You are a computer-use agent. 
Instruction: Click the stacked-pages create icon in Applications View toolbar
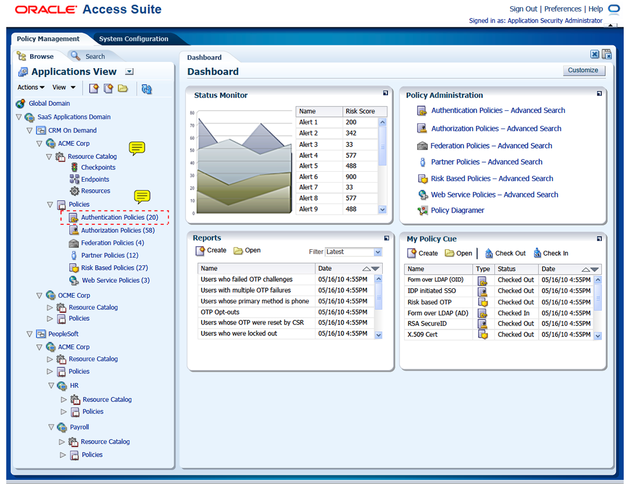coord(108,88)
